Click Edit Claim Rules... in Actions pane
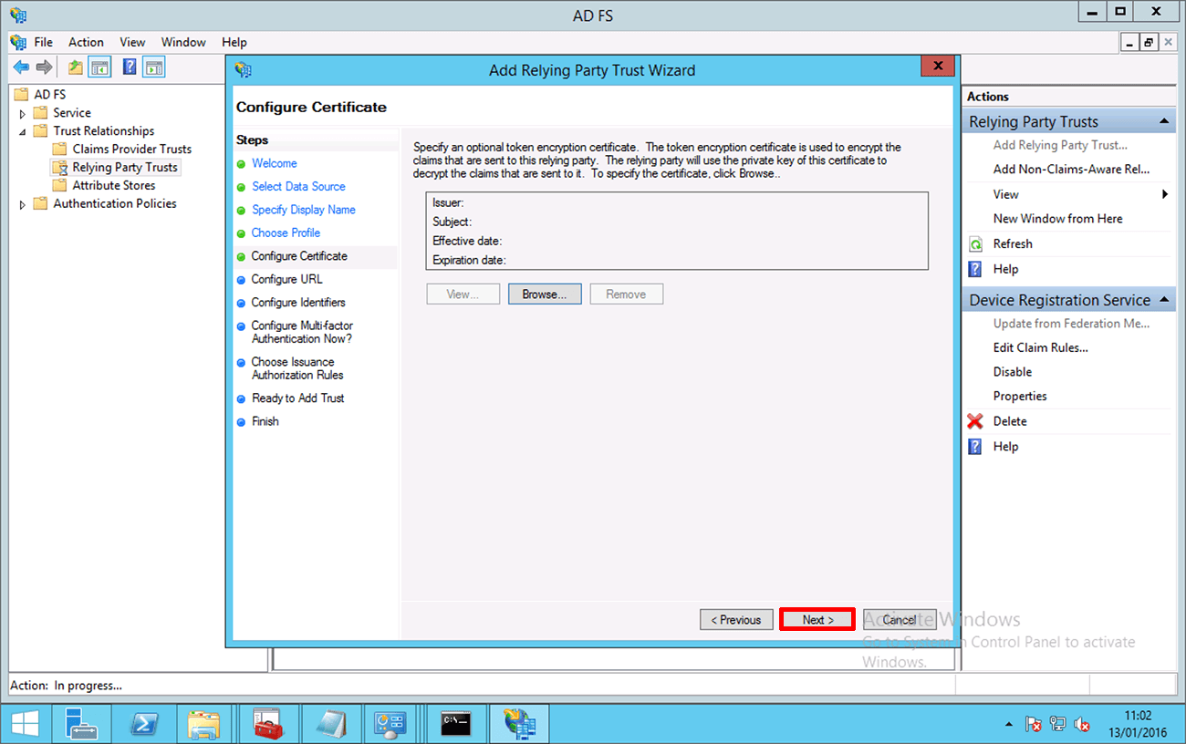The image size is (1186, 744). coord(1041,347)
